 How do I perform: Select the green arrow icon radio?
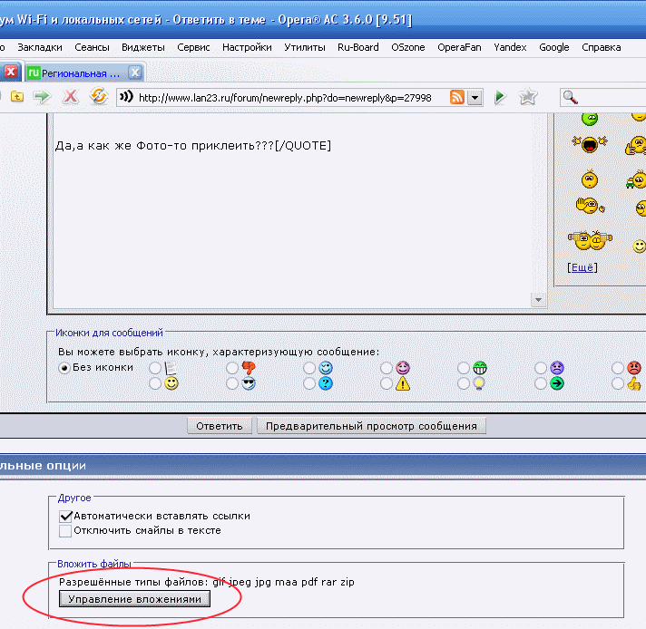coord(540,383)
